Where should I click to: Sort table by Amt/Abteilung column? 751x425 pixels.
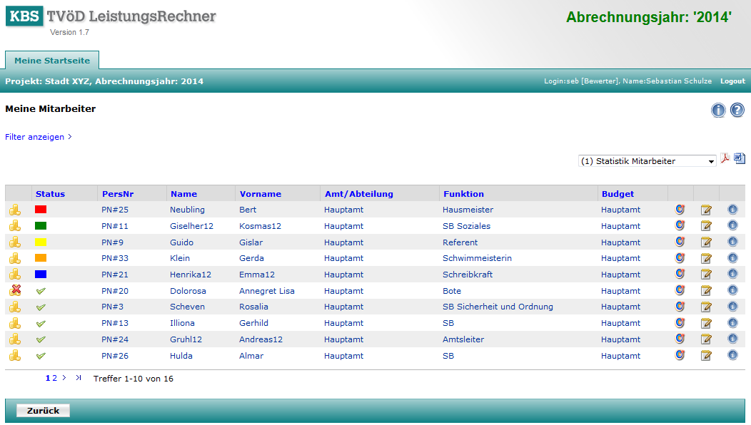click(x=359, y=194)
